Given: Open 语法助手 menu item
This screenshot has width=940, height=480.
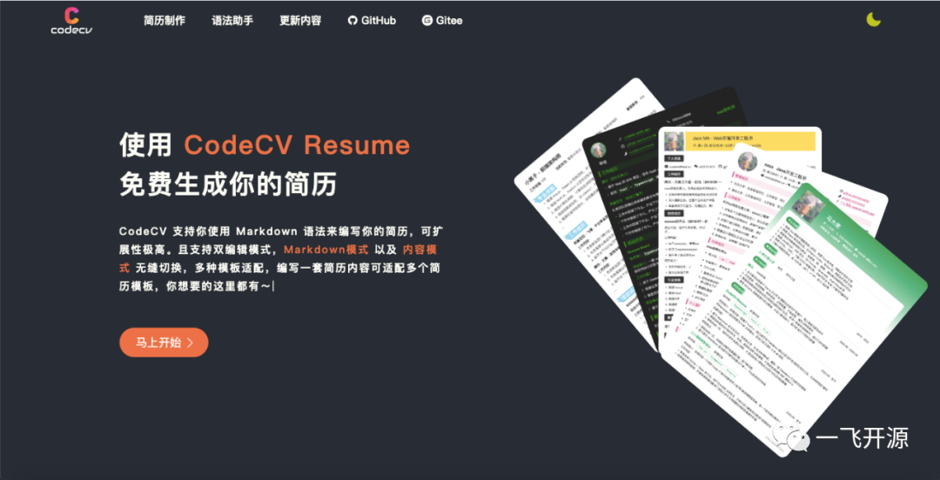Looking at the screenshot, I should tap(232, 20).
